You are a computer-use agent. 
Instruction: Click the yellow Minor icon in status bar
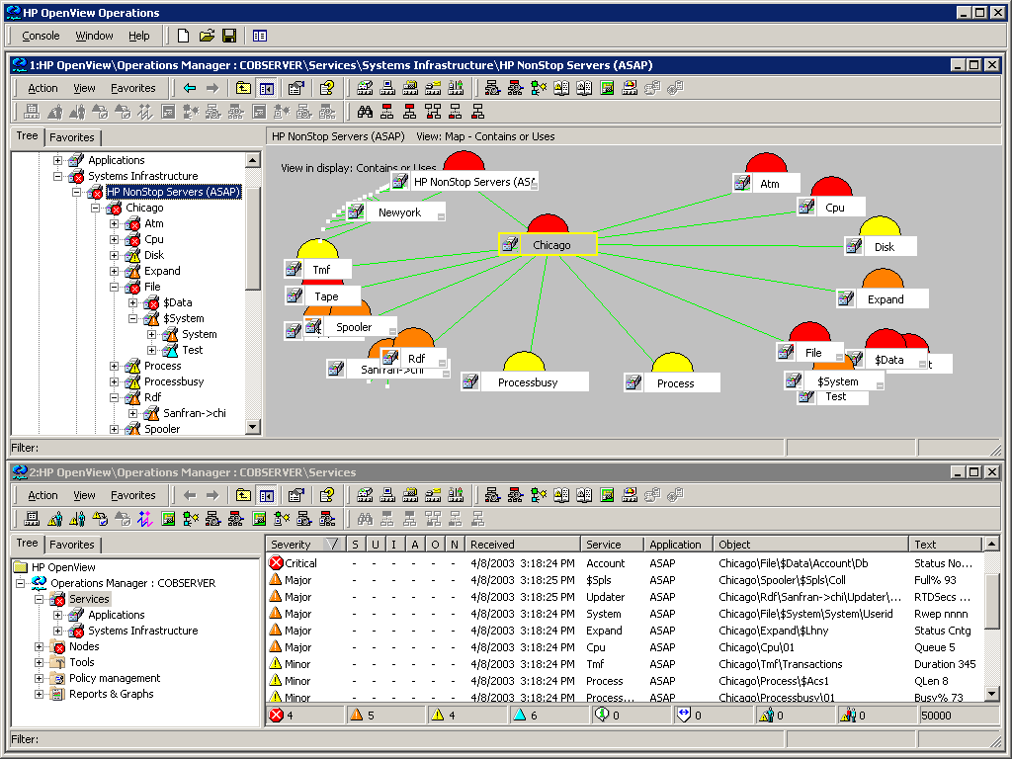click(438, 716)
